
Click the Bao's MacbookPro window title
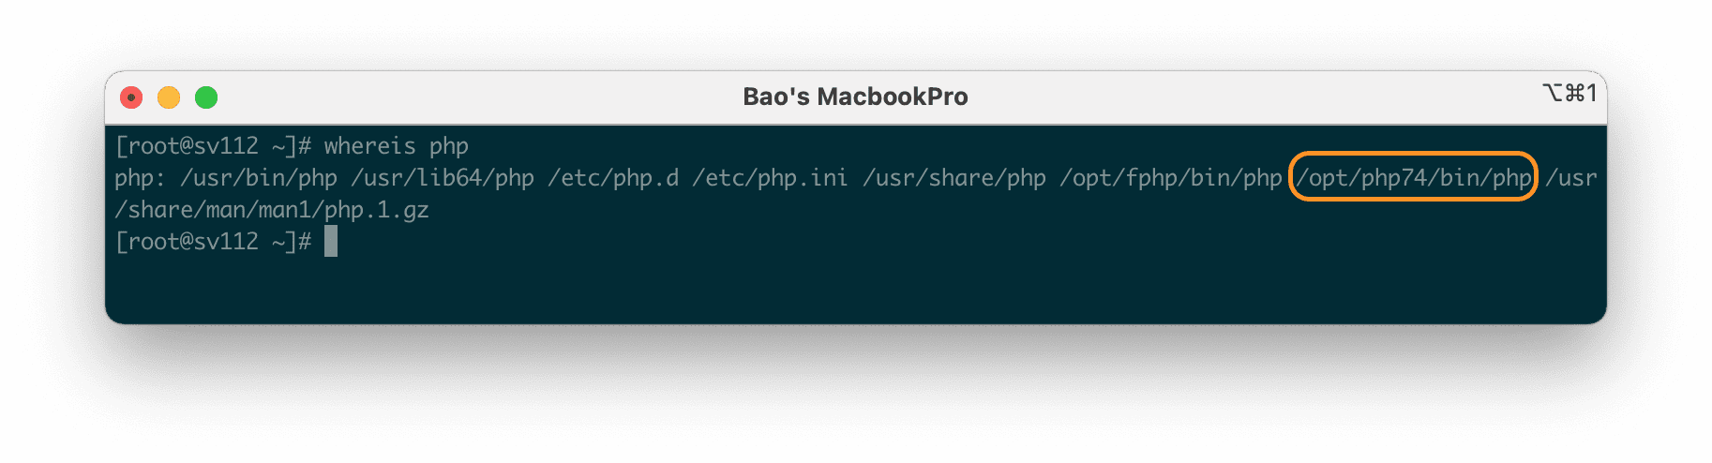[x=855, y=97]
